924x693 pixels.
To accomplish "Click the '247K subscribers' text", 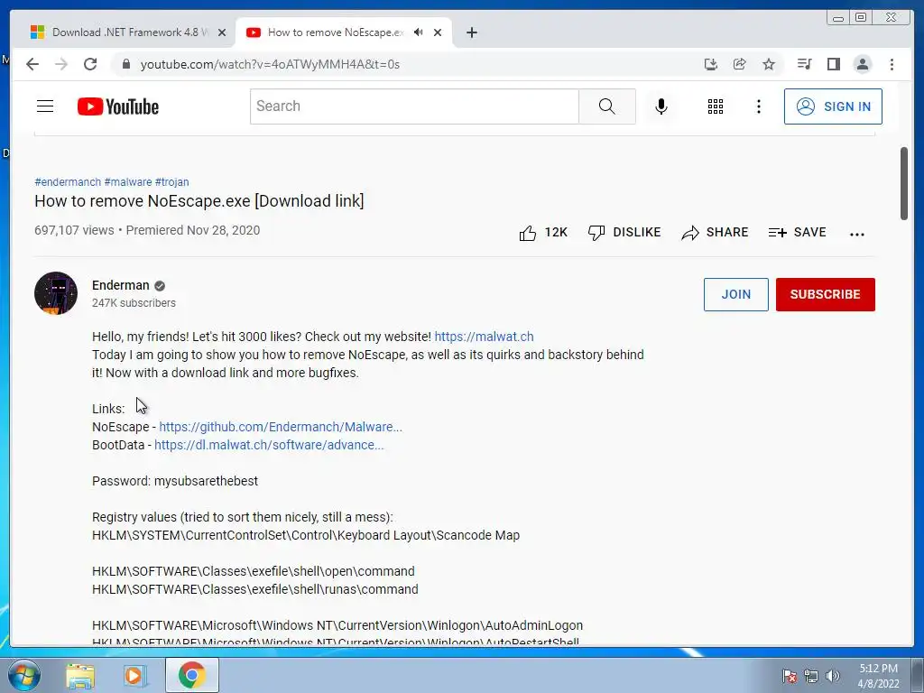I will point(134,303).
